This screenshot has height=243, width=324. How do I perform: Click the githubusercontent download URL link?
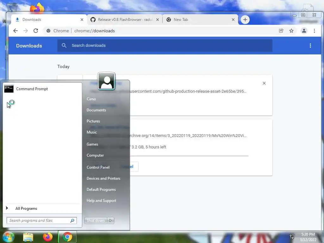pos(188,91)
